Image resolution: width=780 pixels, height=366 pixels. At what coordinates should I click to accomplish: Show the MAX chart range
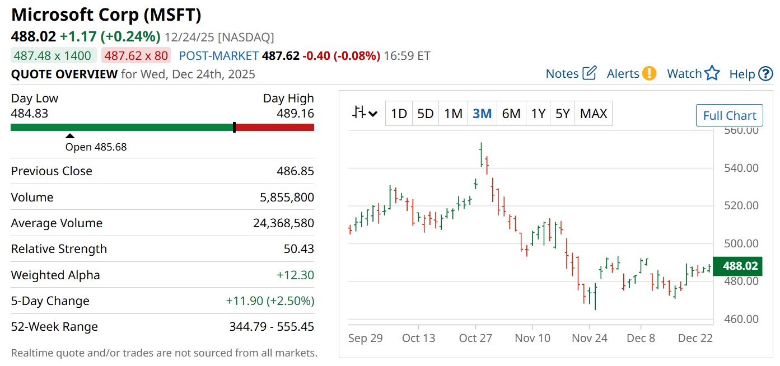[x=594, y=114]
